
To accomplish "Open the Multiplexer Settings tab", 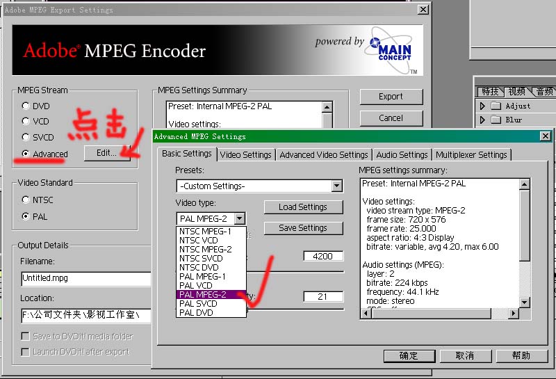I will click(471, 154).
